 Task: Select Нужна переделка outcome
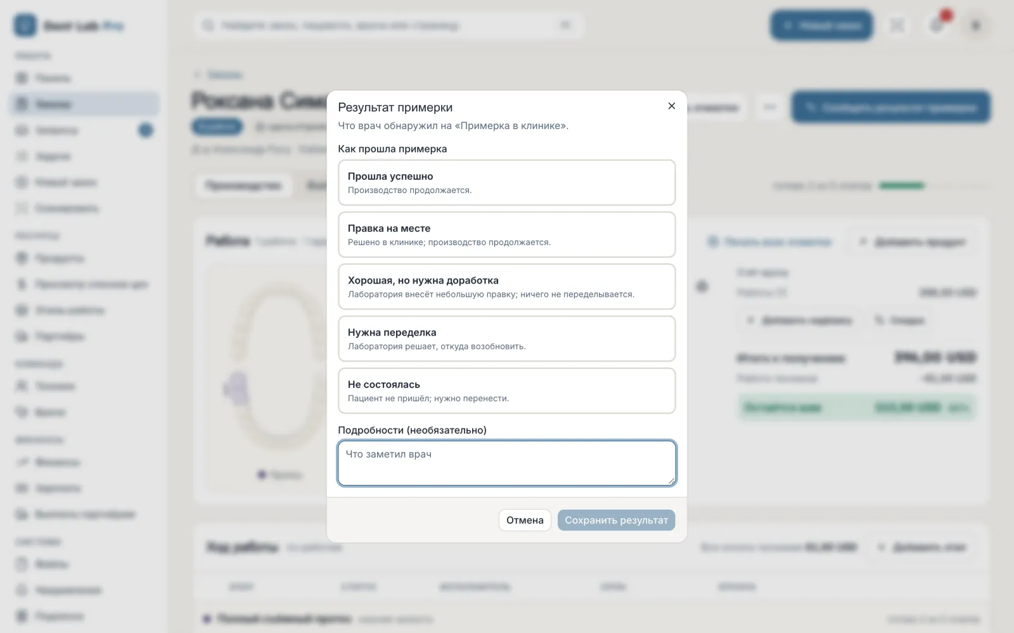(507, 339)
